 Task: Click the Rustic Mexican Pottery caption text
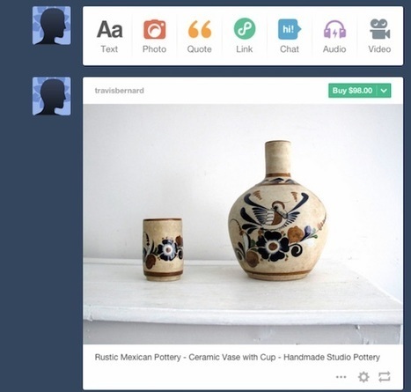[x=237, y=357]
